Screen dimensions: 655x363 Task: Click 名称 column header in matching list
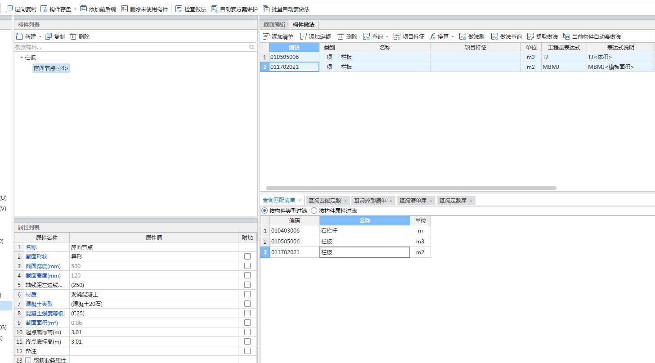(x=365, y=221)
